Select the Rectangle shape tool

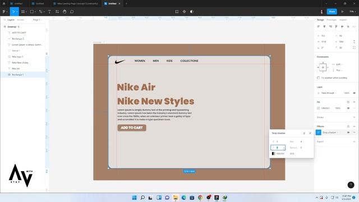32,11
